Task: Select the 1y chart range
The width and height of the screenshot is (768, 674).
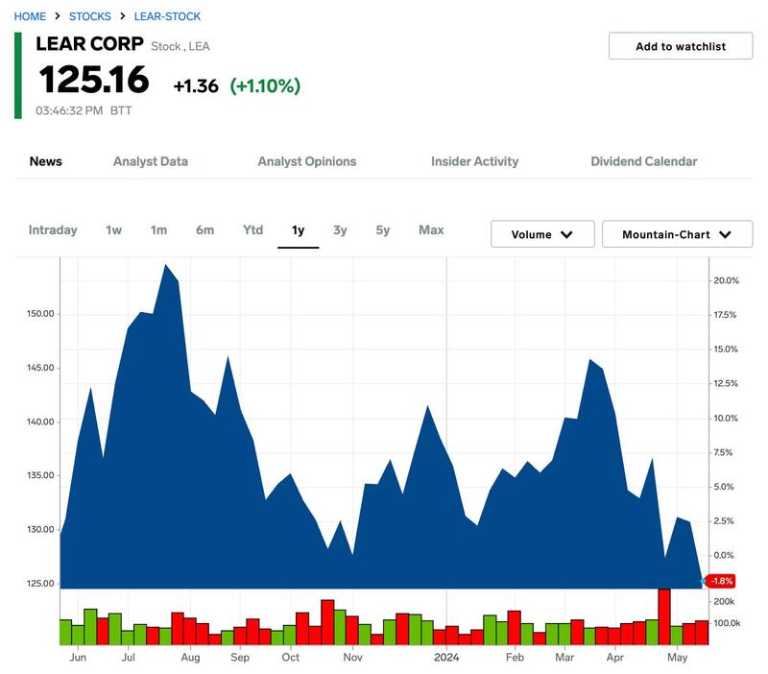Action: [x=299, y=230]
